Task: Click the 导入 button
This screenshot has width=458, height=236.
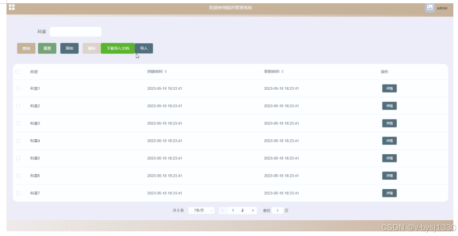Action: pyautogui.click(x=144, y=48)
